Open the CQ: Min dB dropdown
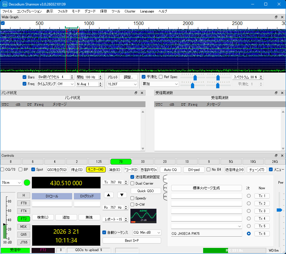This screenshot has width=286, height=254. pyautogui.click(x=147, y=233)
